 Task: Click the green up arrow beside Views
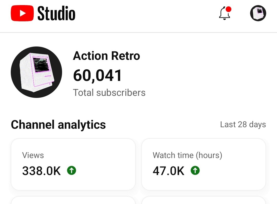(x=72, y=170)
